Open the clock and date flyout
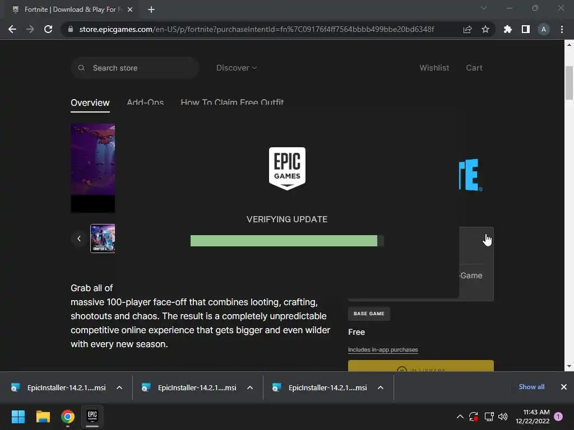Viewport: 574px width, 430px height. [533, 417]
